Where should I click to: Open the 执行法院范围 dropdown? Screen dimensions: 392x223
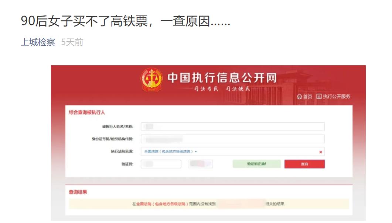tap(170, 151)
